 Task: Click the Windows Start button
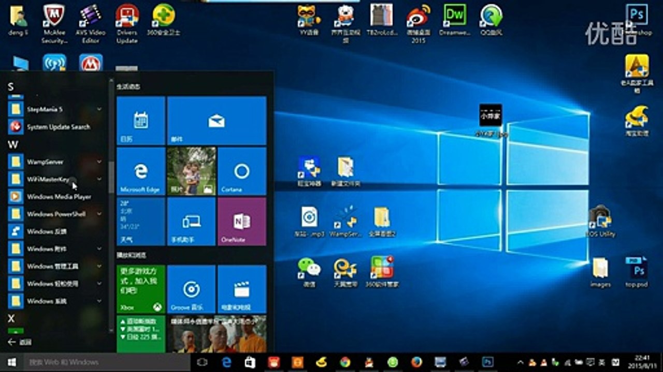coord(11,362)
